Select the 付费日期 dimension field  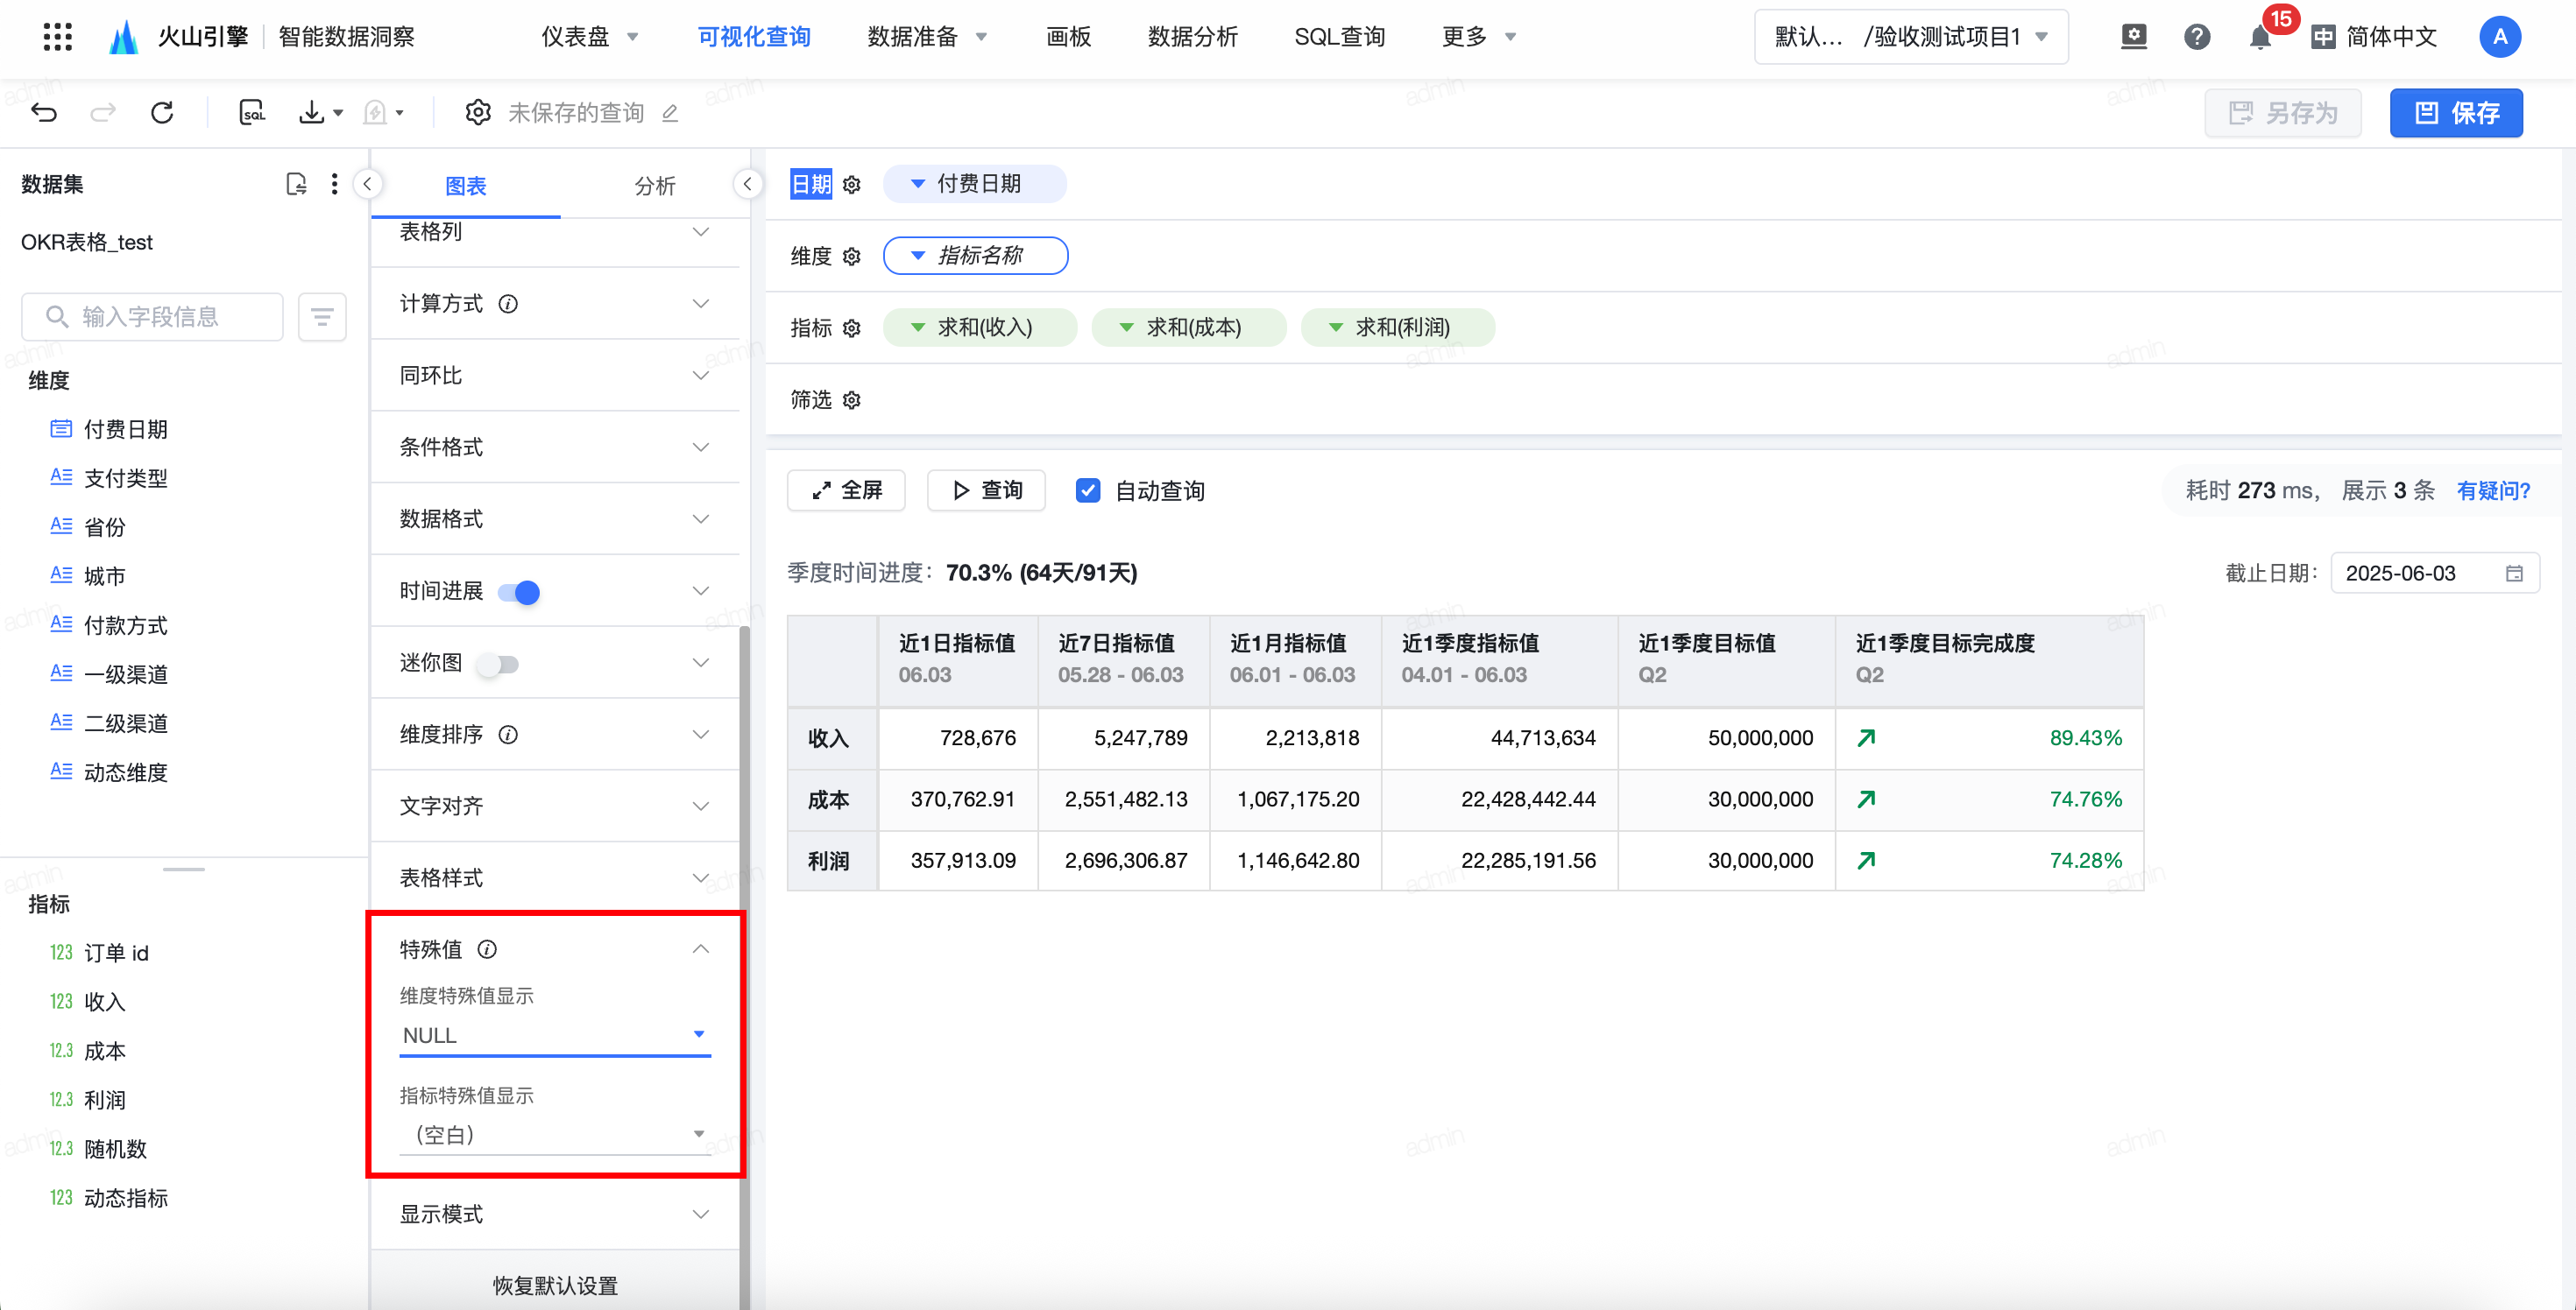coord(124,429)
